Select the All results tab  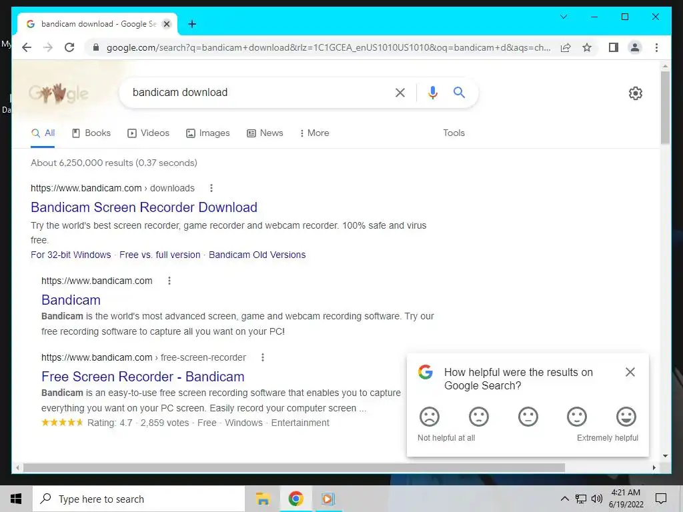click(x=43, y=133)
